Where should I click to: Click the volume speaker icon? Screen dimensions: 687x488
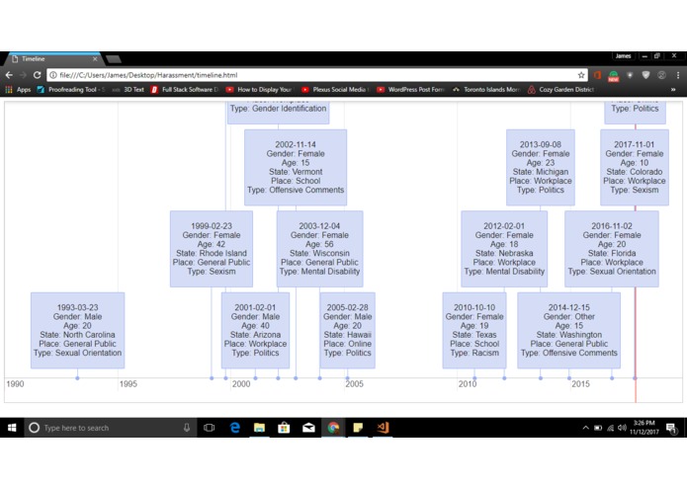tap(622, 428)
